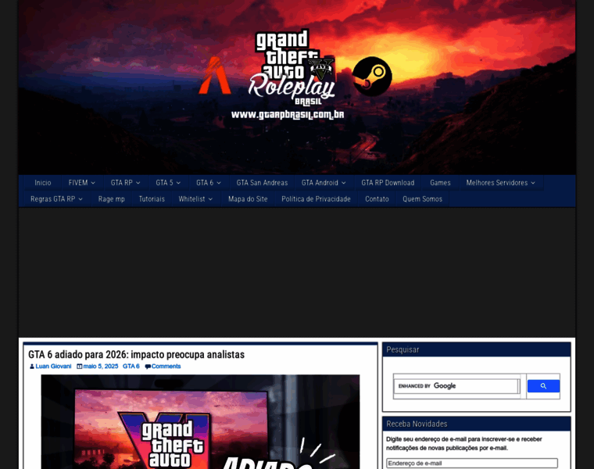The width and height of the screenshot is (594, 469).
Task: Click the www.gtarpbrasil.com.br banner text
Action: click(x=288, y=115)
